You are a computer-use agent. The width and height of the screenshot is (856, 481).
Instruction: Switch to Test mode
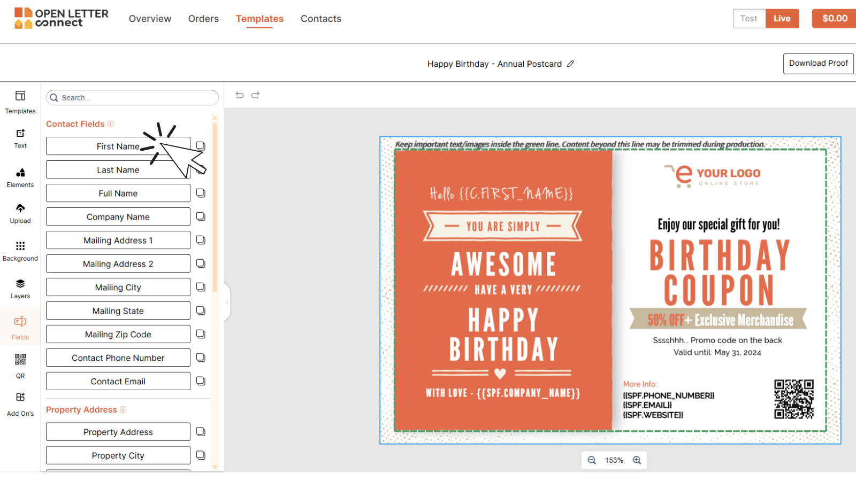[748, 19]
